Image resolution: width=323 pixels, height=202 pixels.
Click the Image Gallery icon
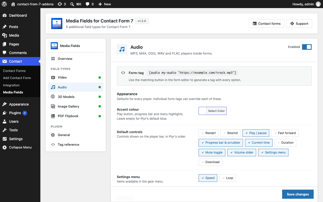pos(53,106)
